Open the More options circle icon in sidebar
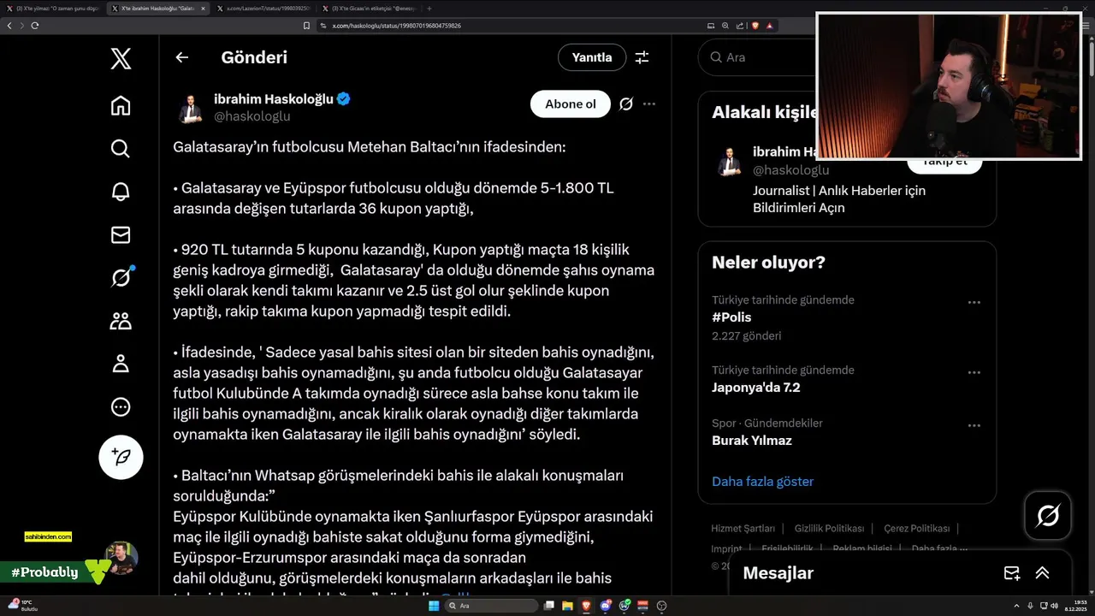Viewport: 1095px width, 616px height. [121, 407]
